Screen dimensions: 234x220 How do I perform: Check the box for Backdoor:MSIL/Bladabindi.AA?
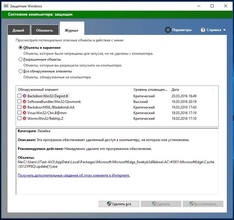coord(19,107)
